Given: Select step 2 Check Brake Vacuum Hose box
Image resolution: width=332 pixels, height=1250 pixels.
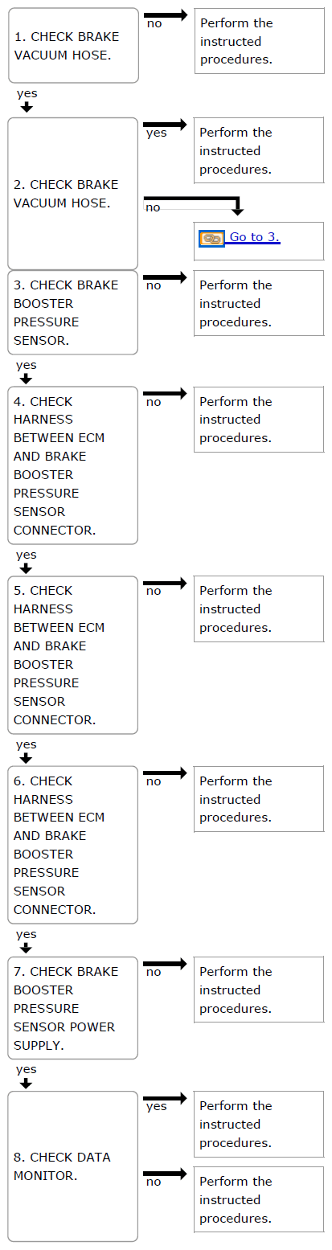Looking at the screenshot, I should point(73,194).
